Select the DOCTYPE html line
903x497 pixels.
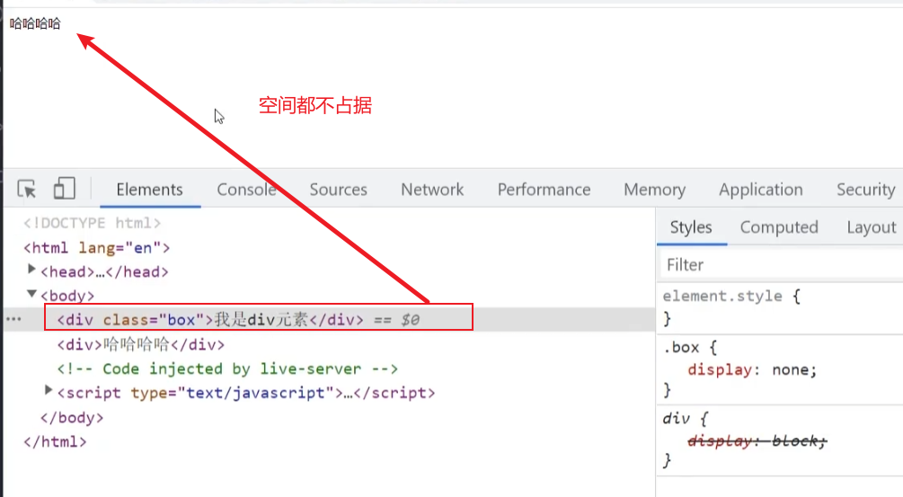[92, 223]
